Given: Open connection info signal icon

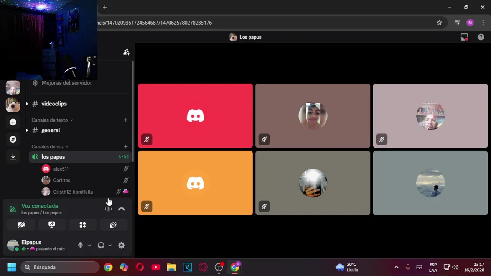Looking at the screenshot, I should coord(13,209).
